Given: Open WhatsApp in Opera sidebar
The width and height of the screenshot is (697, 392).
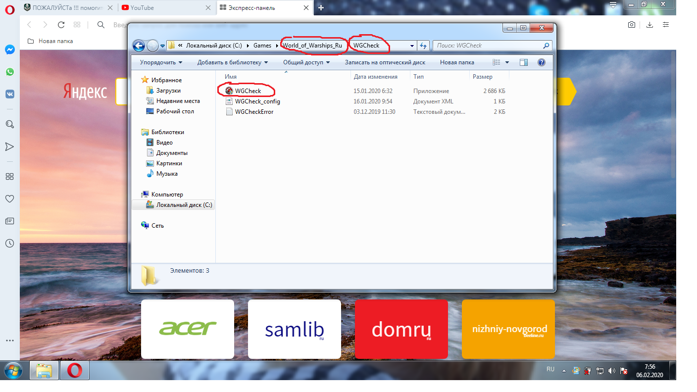Looking at the screenshot, I should (x=9, y=72).
